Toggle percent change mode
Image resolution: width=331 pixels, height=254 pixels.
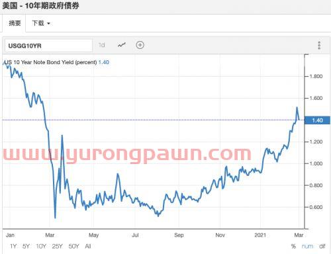(x=293, y=246)
